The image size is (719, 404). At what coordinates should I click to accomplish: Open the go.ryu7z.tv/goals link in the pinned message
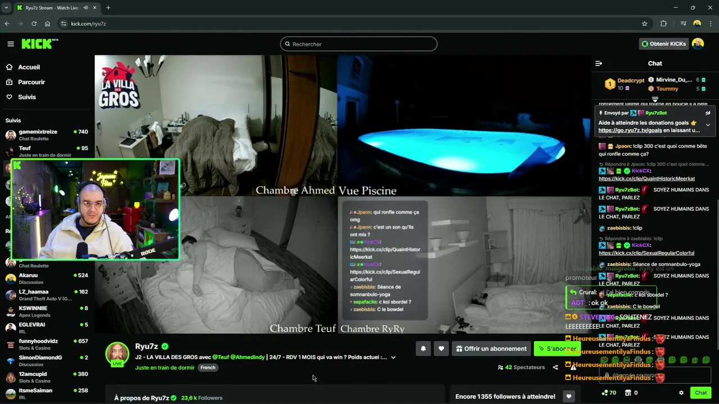630,130
